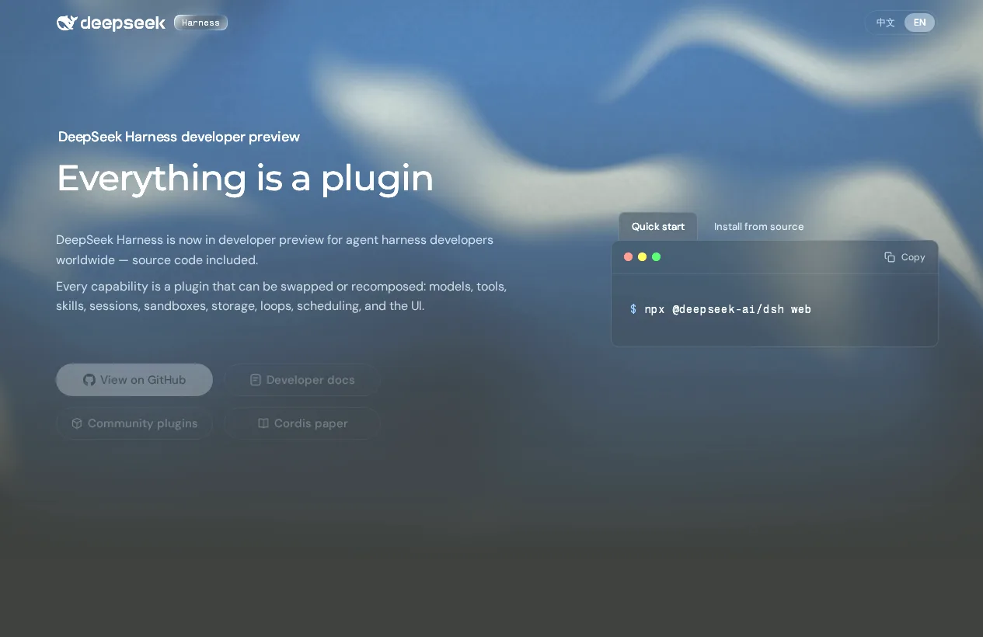Click the cube icon beside Community plugins

pyautogui.click(x=77, y=423)
